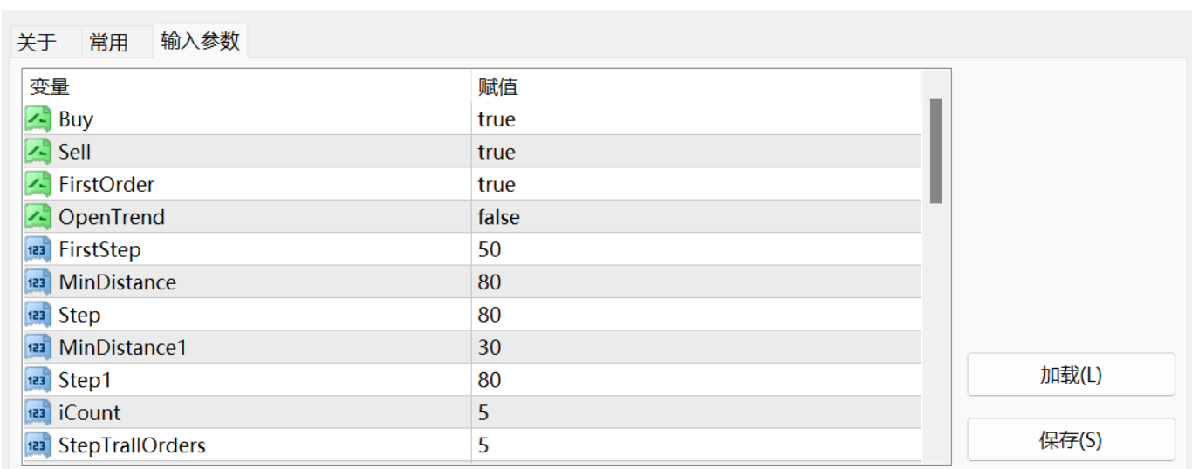
Task: Select the FirstStep integer type icon
Action: click(38, 249)
